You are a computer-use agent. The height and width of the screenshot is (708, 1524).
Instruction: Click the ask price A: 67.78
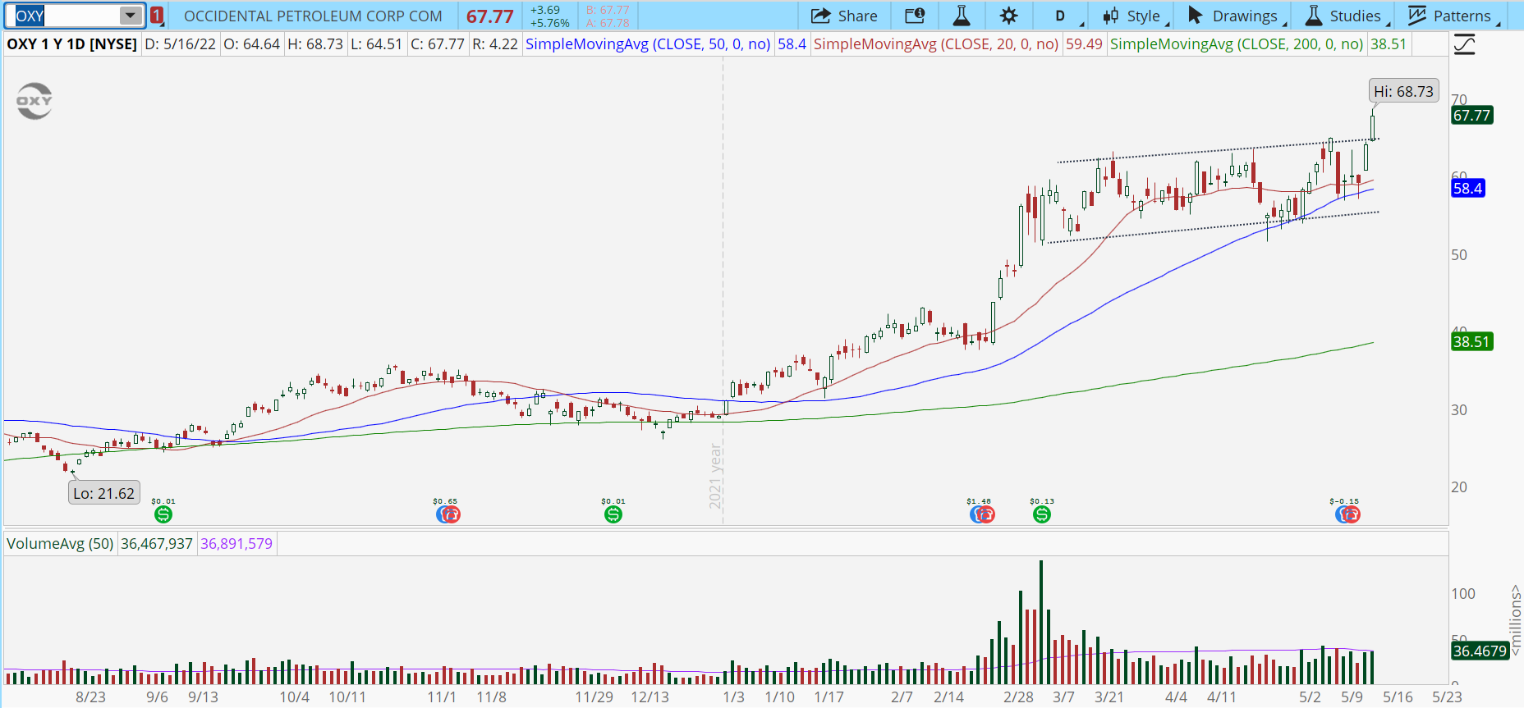pos(608,23)
